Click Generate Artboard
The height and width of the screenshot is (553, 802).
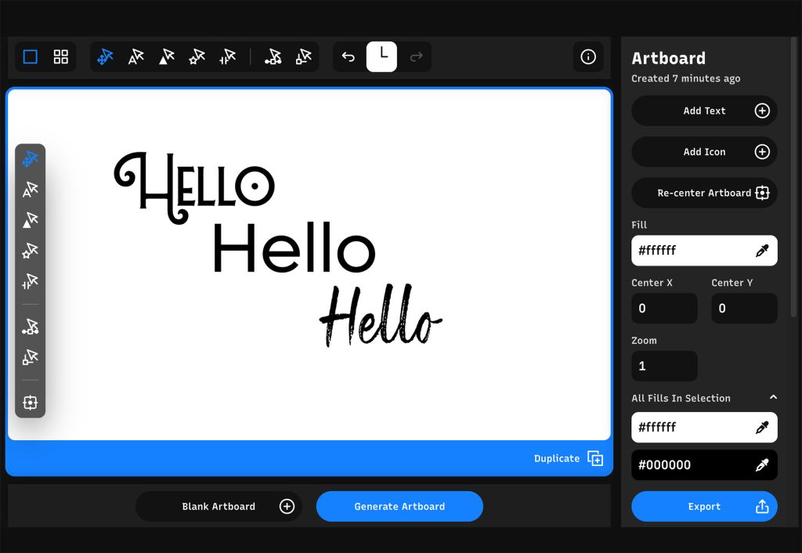[x=399, y=507]
